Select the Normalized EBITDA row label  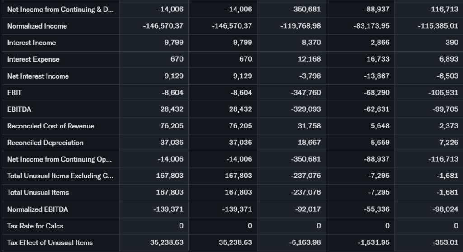point(38,209)
